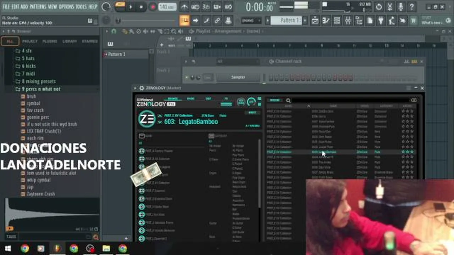This screenshot has height=255, width=454.
Task: Click the Zenology WRITE button
Action: (252, 113)
